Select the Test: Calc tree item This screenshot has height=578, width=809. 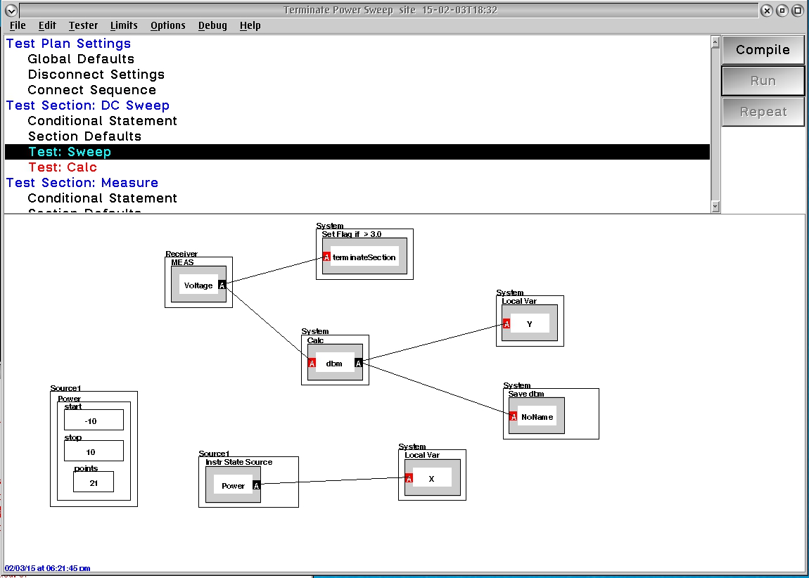63,167
